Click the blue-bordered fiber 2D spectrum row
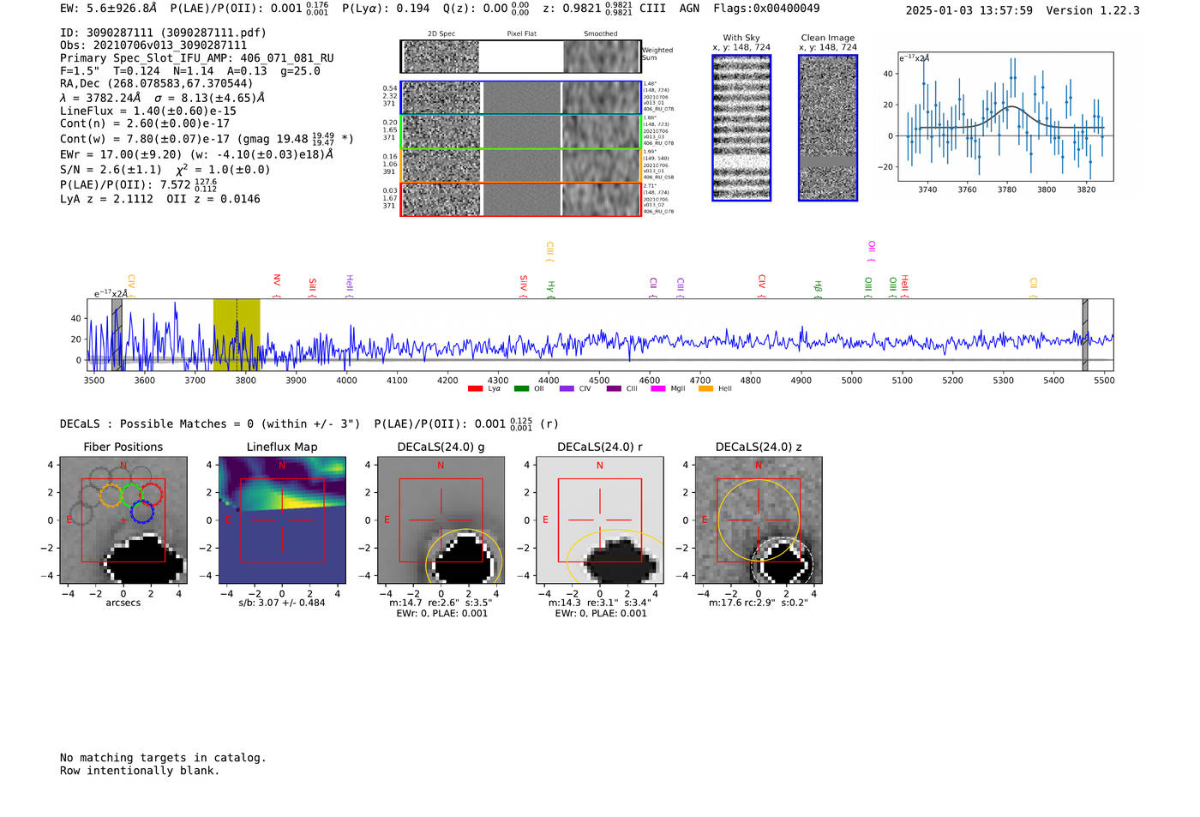The height and width of the screenshot is (817, 1200). [x=520, y=98]
